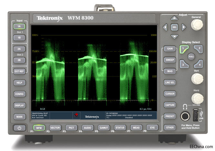Click the Tektronix logo in status bar

92,117
